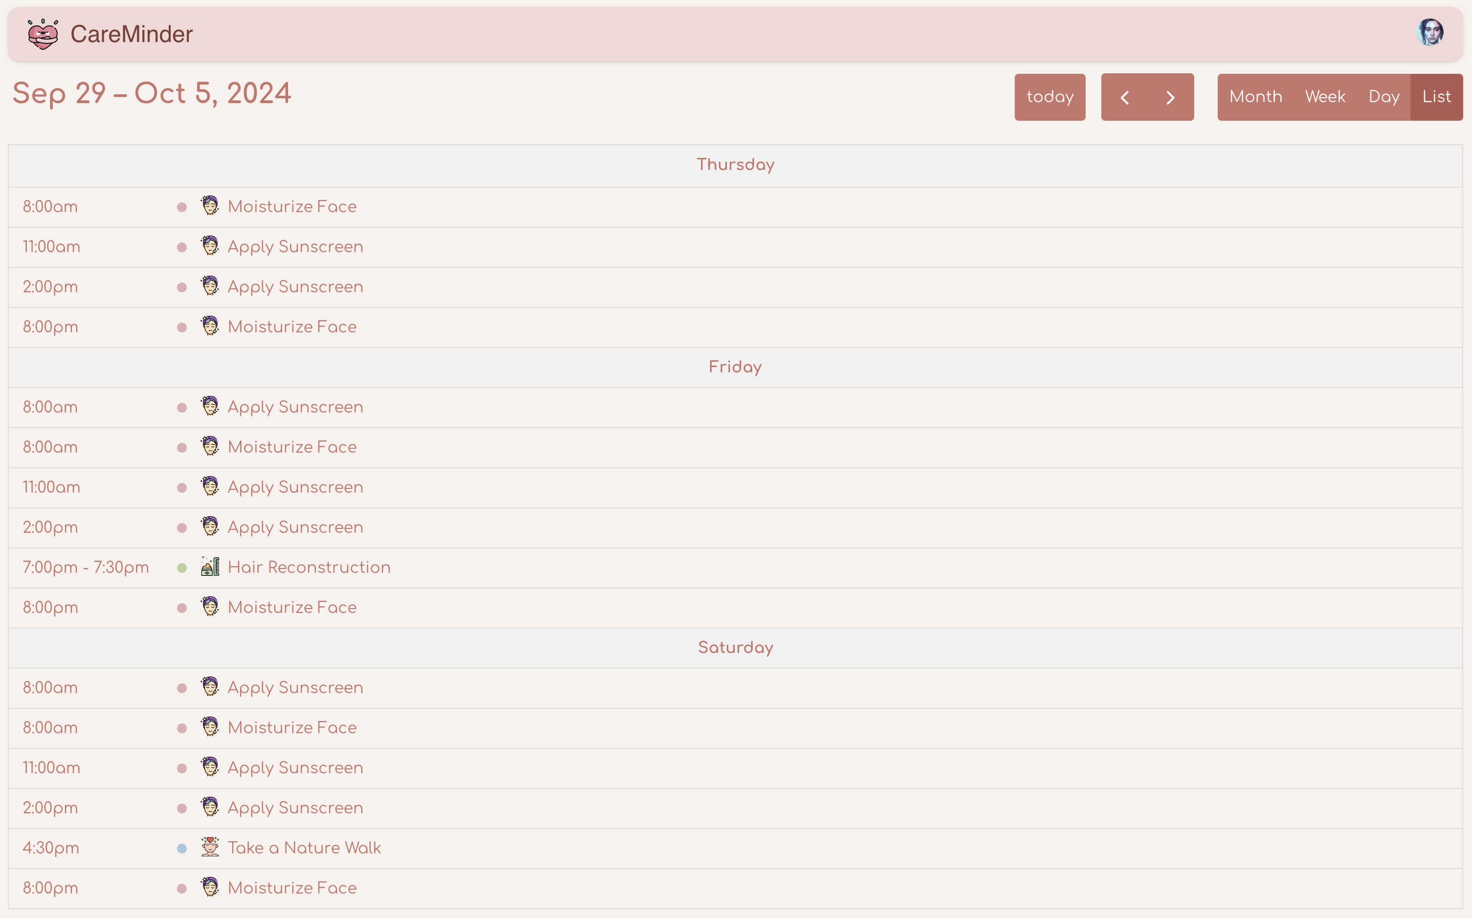Switch to the Day view

1383,97
